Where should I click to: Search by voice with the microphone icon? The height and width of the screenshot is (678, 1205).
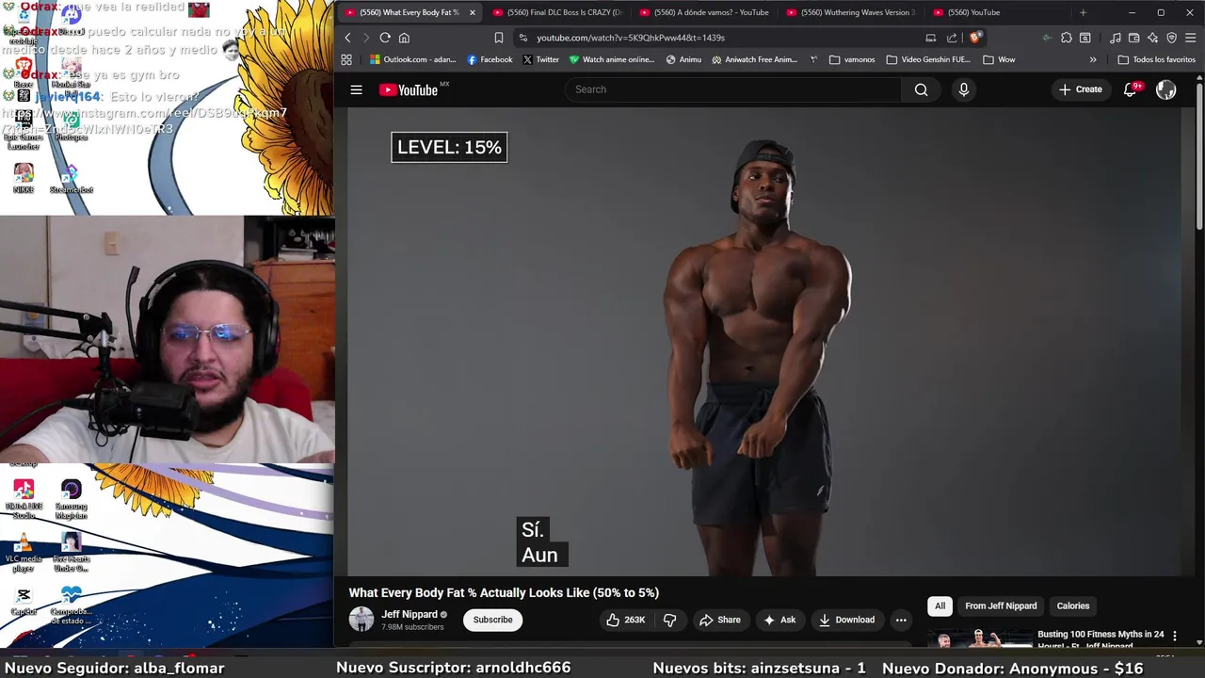pyautogui.click(x=963, y=89)
